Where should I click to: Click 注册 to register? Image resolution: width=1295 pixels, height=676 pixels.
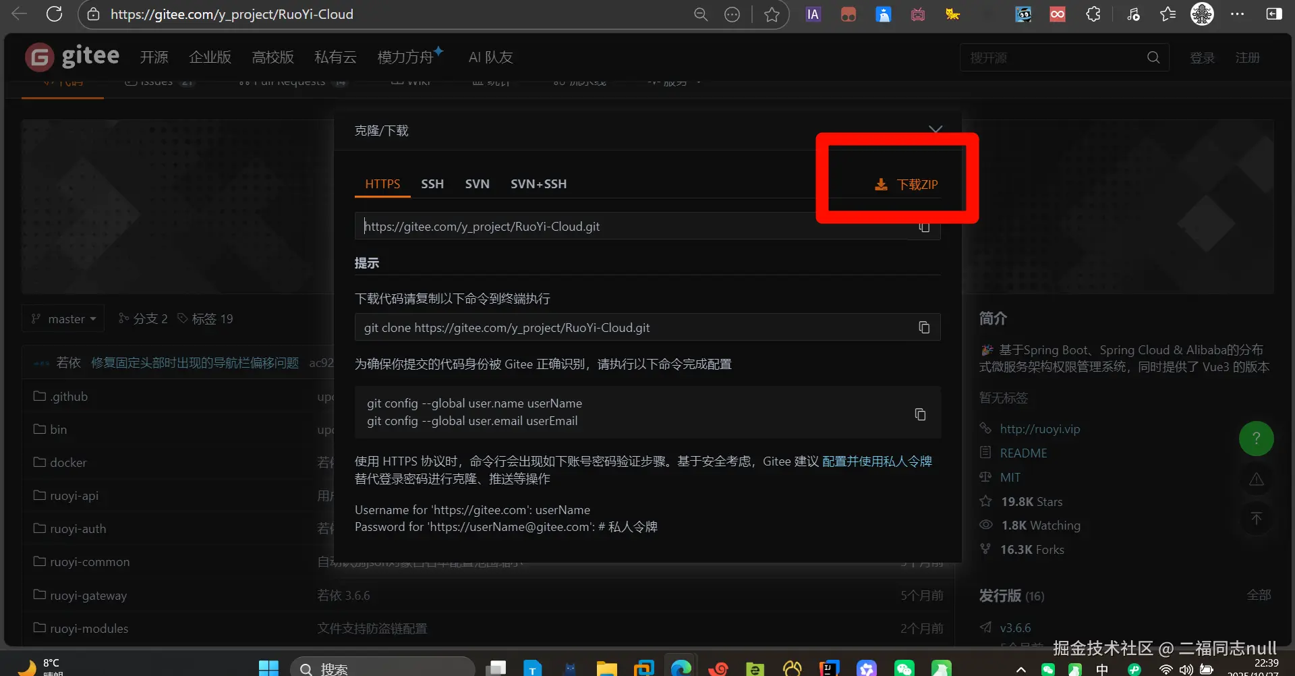coord(1247,57)
